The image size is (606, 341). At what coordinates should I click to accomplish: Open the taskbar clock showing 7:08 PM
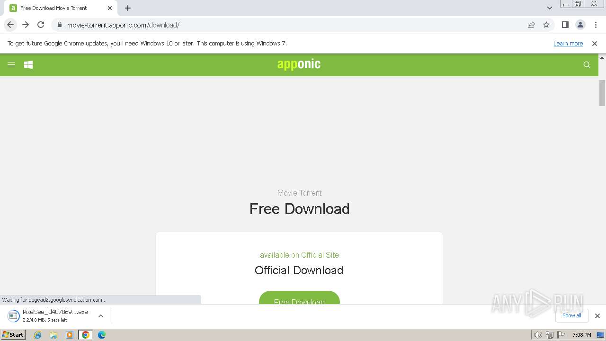coord(581,335)
